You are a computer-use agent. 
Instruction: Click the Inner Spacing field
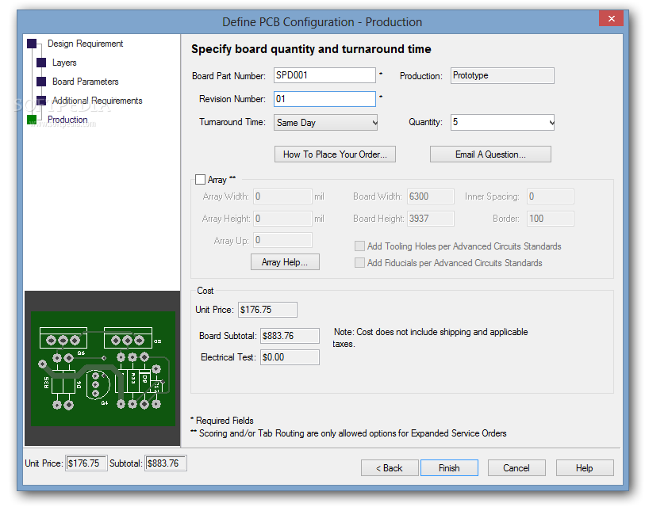coord(551,196)
